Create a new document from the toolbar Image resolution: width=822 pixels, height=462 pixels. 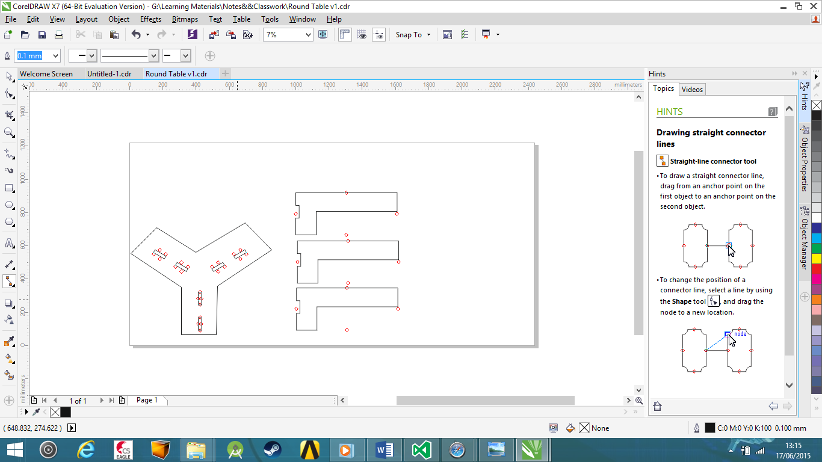point(8,35)
